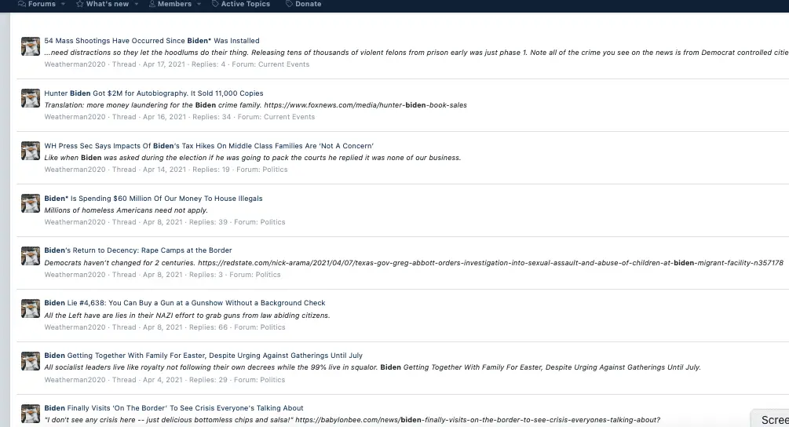789x427 pixels.
Task: Click 'Forum: Current Events' on Apr 17 thread
Action: [271, 64]
